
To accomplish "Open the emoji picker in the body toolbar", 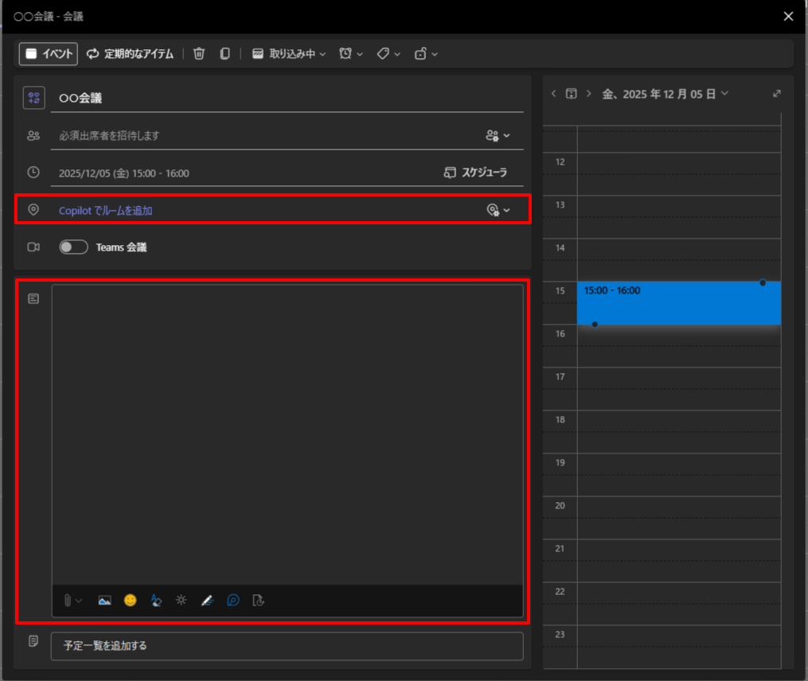I will coord(130,601).
